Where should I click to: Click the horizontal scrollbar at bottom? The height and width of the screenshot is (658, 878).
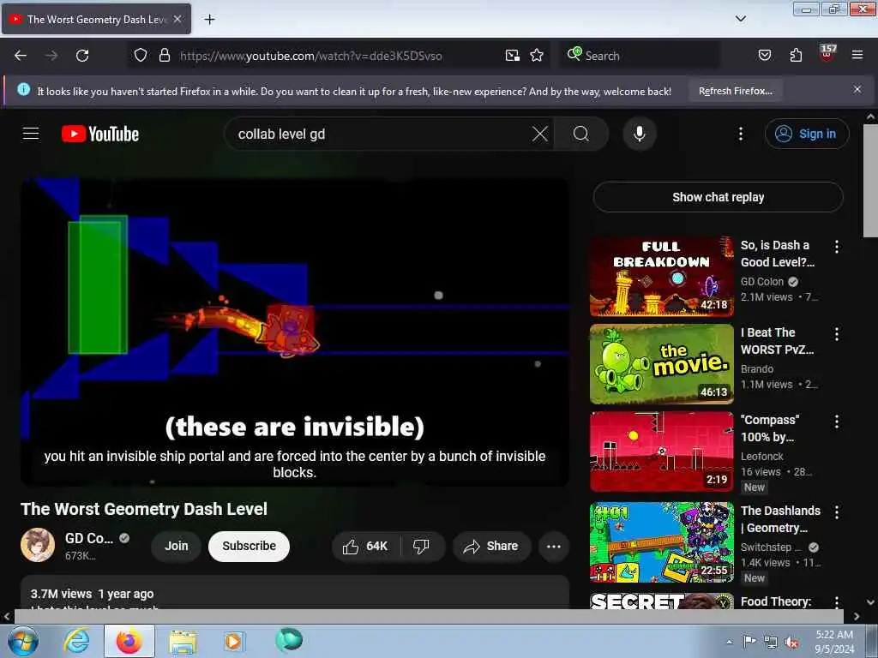point(429,616)
